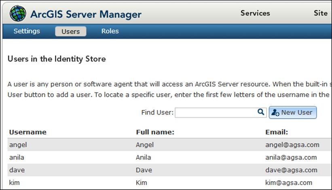Image resolution: width=332 pixels, height=190 pixels.
Task: Click the ArcGIS Server Manager title
Action: point(86,15)
